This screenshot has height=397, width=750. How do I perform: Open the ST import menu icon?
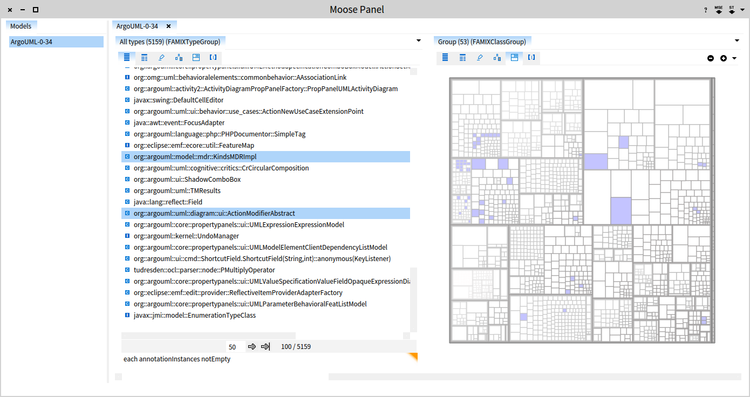(x=732, y=10)
